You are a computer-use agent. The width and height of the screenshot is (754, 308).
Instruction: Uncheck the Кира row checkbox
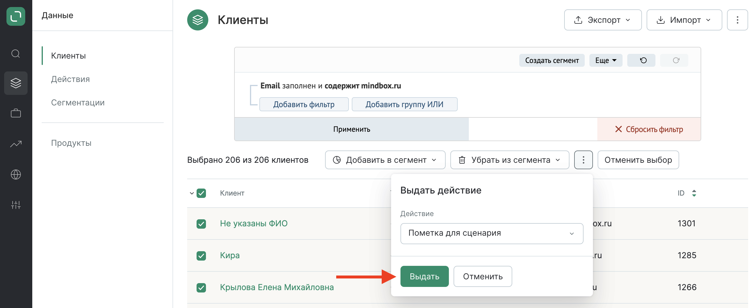pyautogui.click(x=201, y=256)
